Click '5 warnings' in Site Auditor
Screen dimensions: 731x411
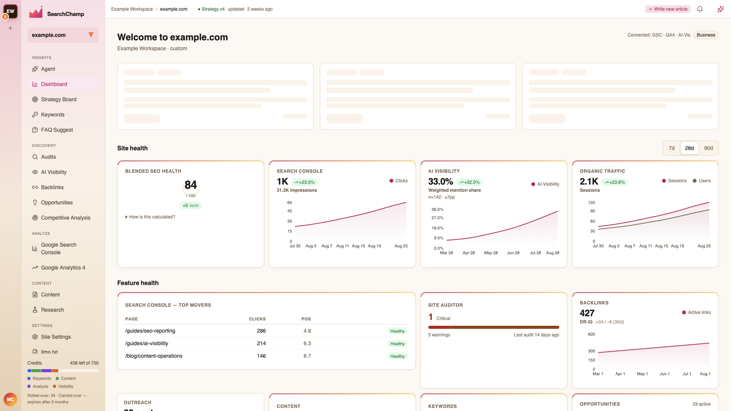tap(439, 335)
